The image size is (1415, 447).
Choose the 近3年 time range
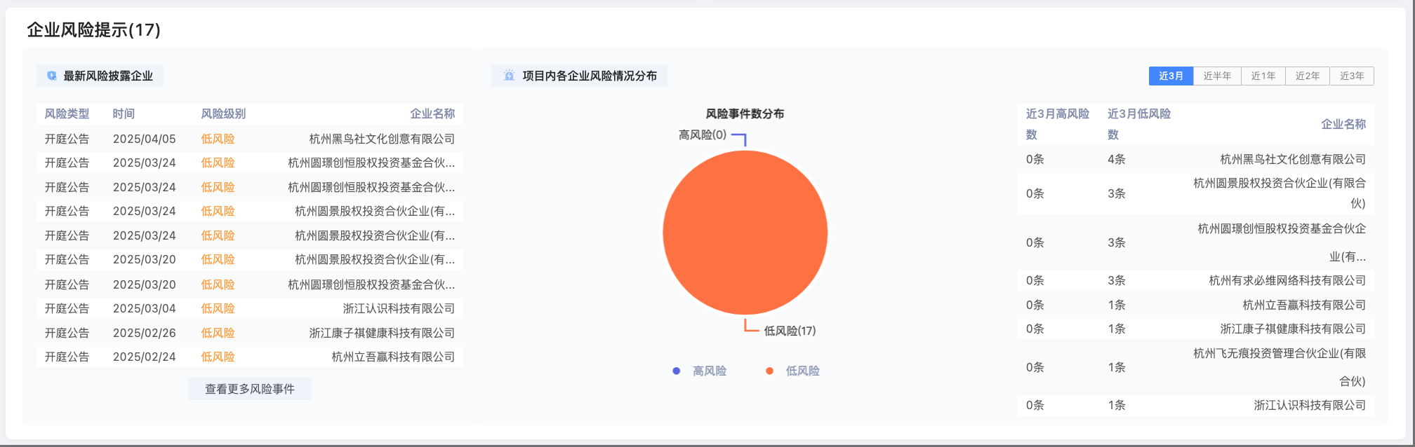[1351, 76]
